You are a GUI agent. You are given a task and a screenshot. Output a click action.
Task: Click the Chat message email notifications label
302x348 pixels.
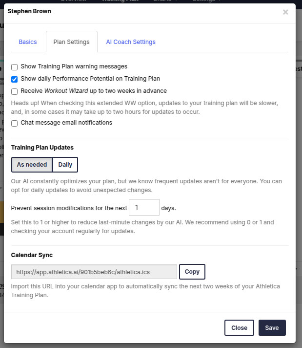[x=66, y=123]
